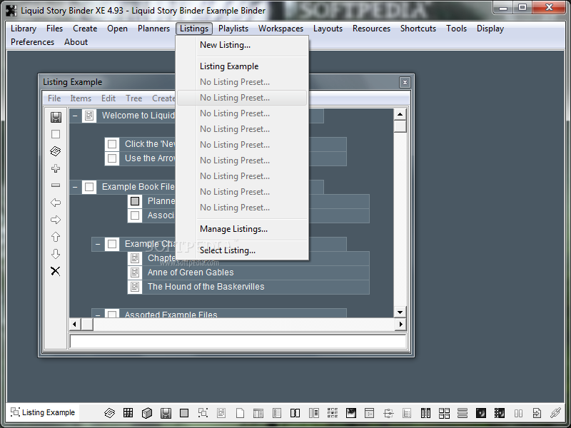This screenshot has height=428, width=571.
Task: Click the horizontal scrollbar left arrow
Action: (x=75, y=324)
